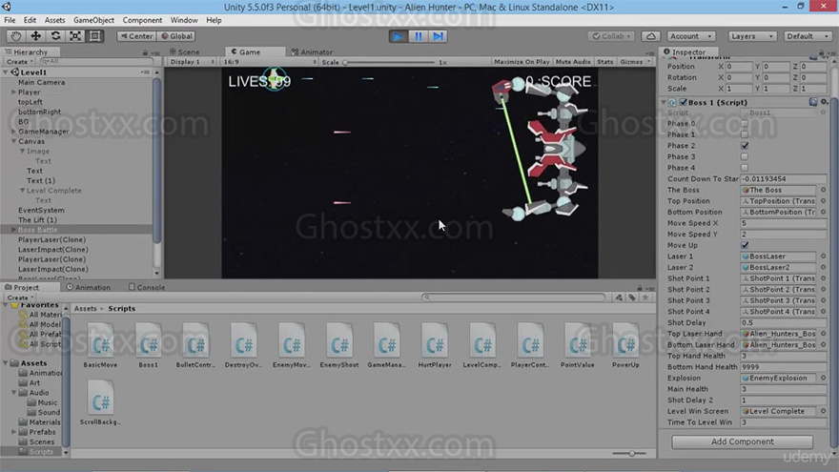Open the cloud services icon
This screenshot has width=839, height=472.
tap(650, 36)
